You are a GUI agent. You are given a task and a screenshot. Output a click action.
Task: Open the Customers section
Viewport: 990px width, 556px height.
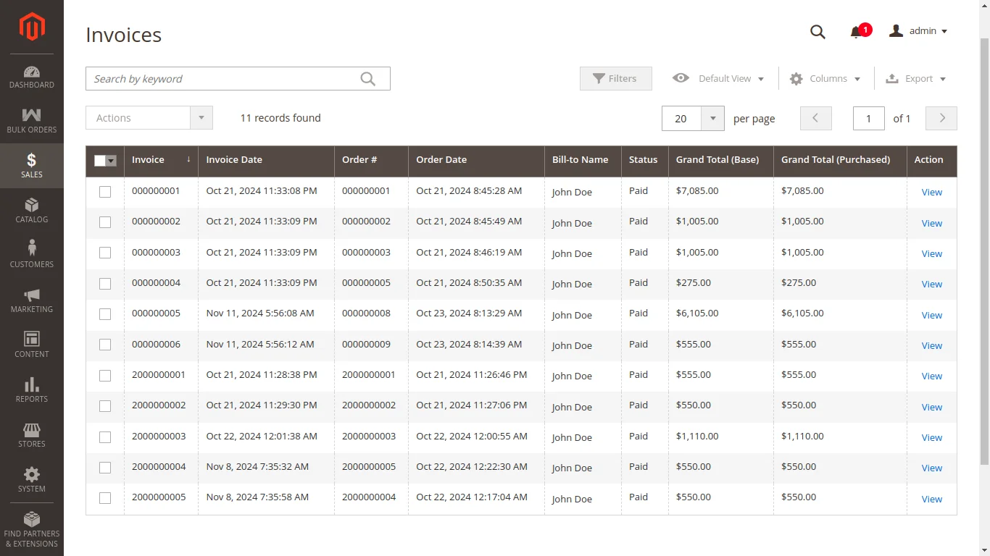(31, 255)
